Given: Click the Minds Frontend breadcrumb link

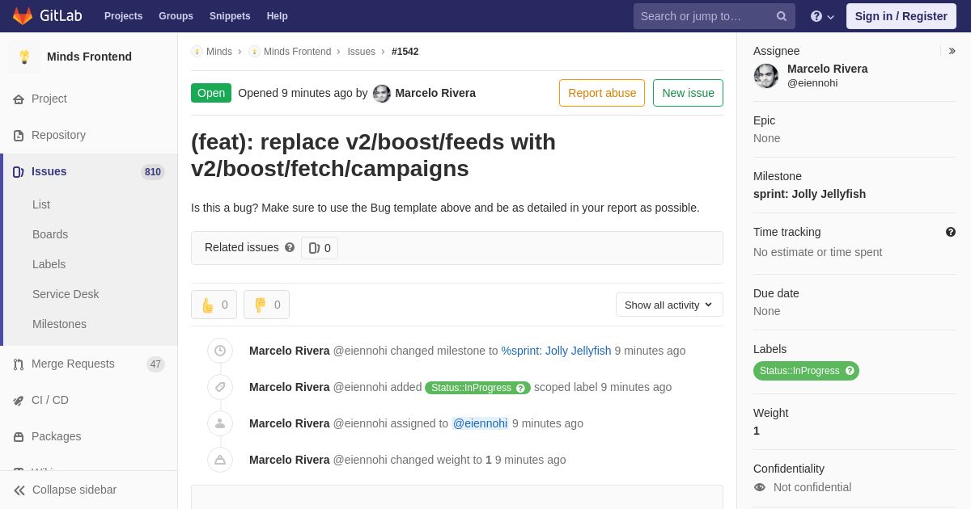Looking at the screenshot, I should click(x=297, y=52).
